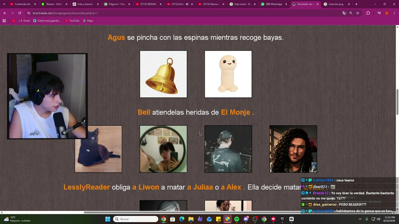Click the name 'LesslyReader' in event text
The image size is (399, 224).
click(87, 187)
